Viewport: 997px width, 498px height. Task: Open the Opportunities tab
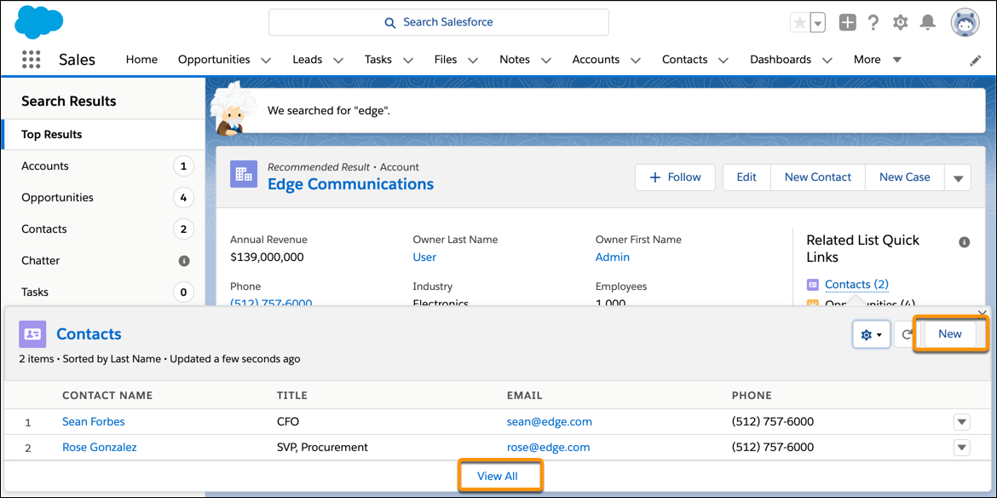pyautogui.click(x=214, y=59)
